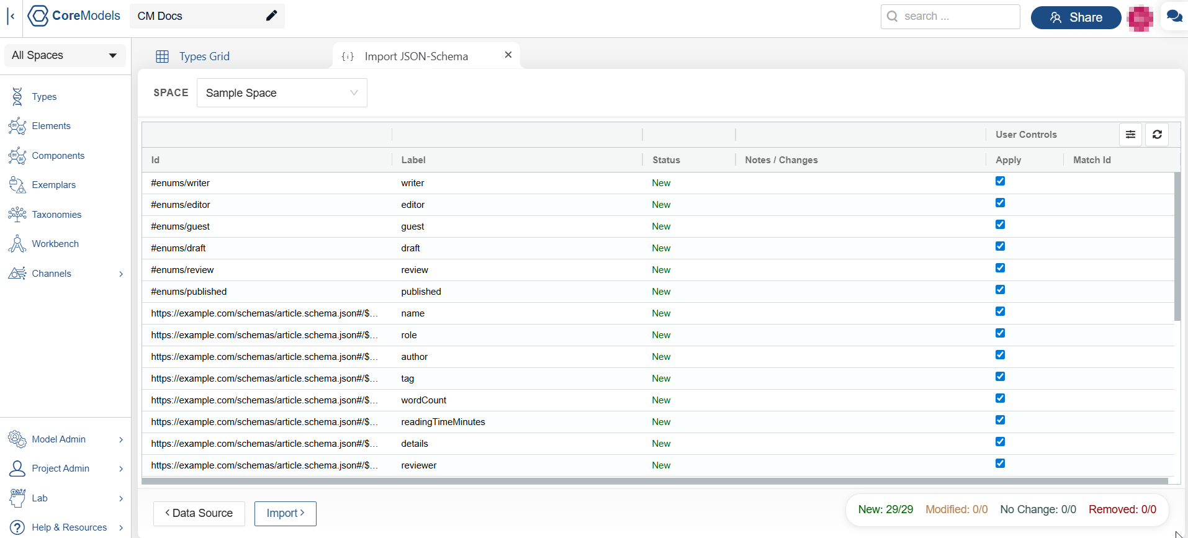The width and height of the screenshot is (1188, 538).
Task: Switch to the Types Grid tab
Action: 204,56
